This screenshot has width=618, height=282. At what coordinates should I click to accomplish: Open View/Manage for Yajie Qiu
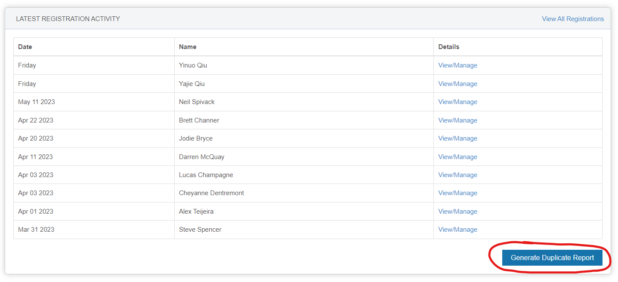point(457,83)
